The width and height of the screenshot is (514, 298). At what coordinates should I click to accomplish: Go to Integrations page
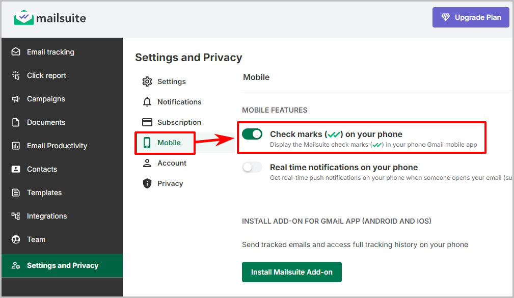point(62,216)
